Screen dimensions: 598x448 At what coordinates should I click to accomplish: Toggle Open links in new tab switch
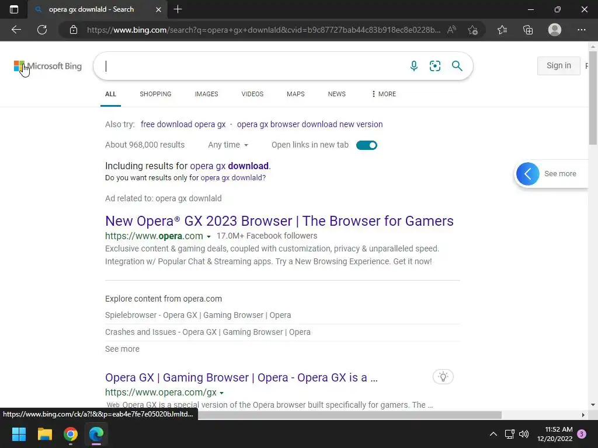click(367, 145)
